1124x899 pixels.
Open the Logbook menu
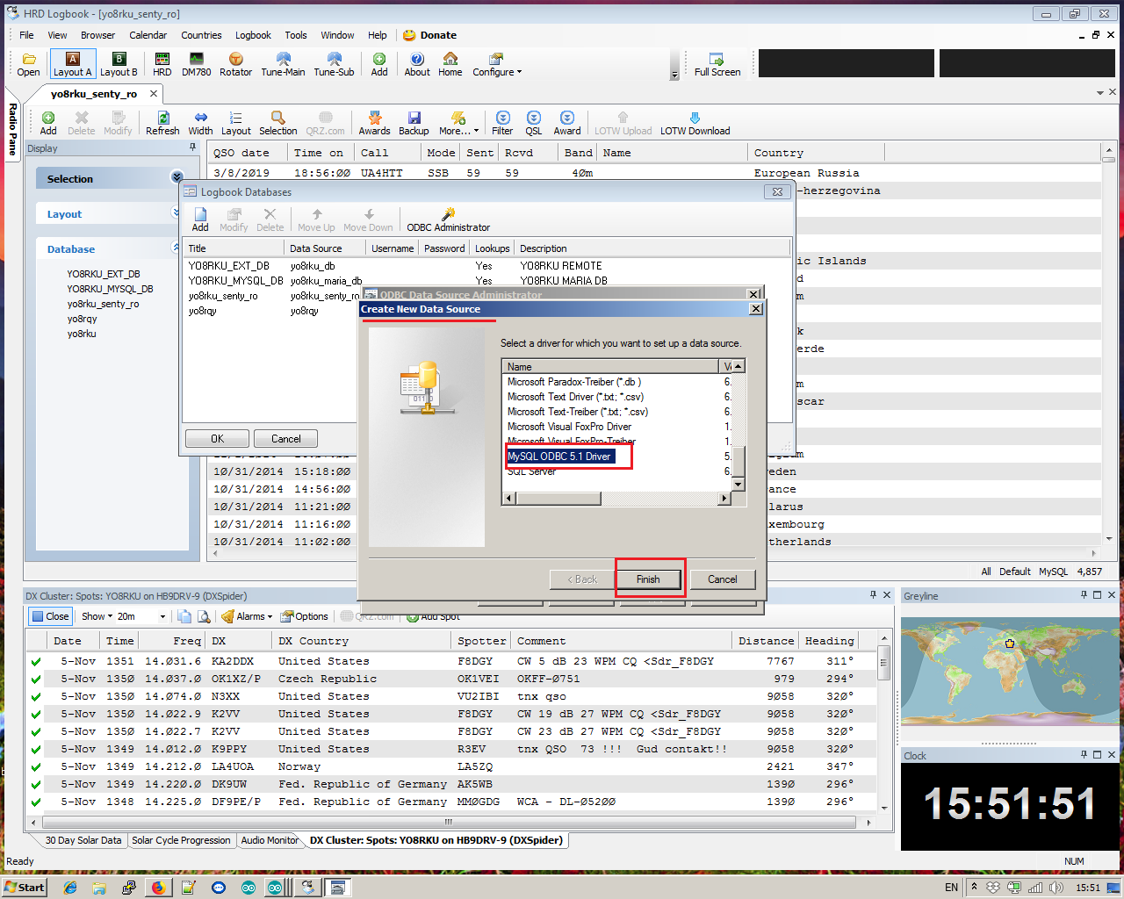(x=253, y=35)
